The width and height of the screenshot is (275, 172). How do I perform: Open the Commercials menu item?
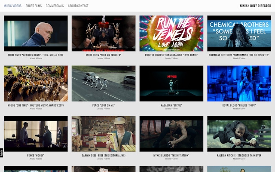pyautogui.click(x=55, y=6)
